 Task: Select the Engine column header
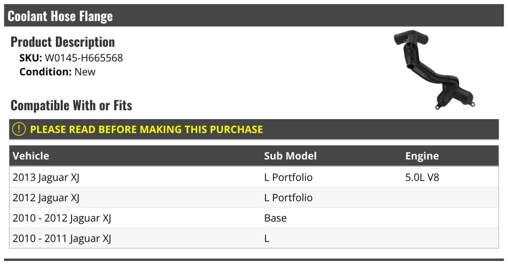[x=422, y=156]
